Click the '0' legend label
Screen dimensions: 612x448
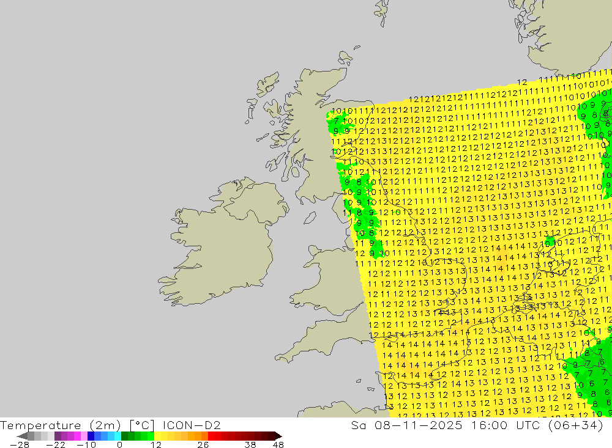click(120, 445)
